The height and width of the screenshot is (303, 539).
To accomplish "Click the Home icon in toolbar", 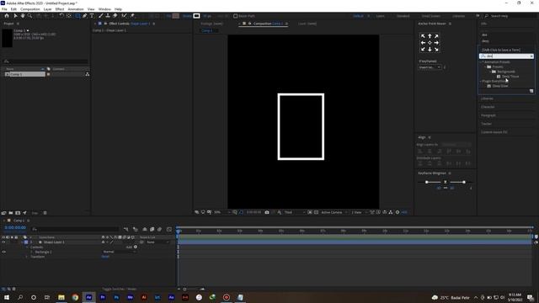I will click(7, 16).
